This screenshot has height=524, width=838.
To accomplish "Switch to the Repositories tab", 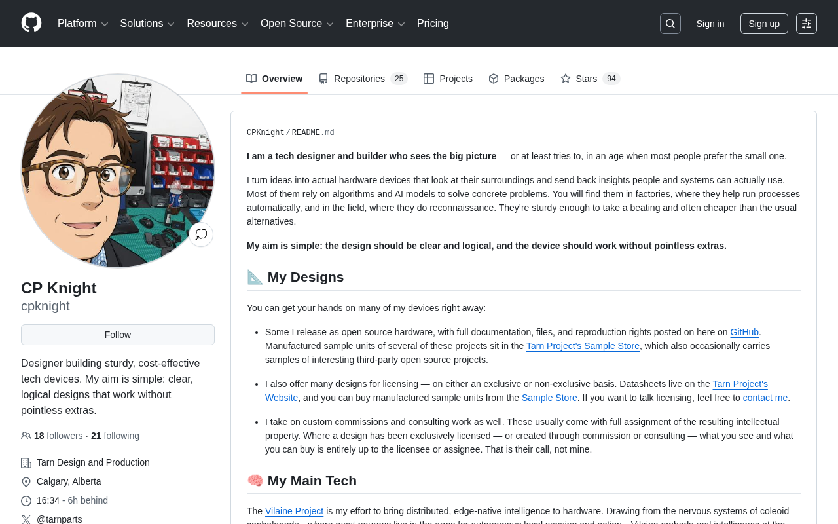I will pos(363,79).
